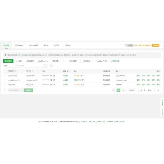The height and width of the screenshot is (164, 164).
Task: Show password for chyi_tech database
Action: click(51, 85)
